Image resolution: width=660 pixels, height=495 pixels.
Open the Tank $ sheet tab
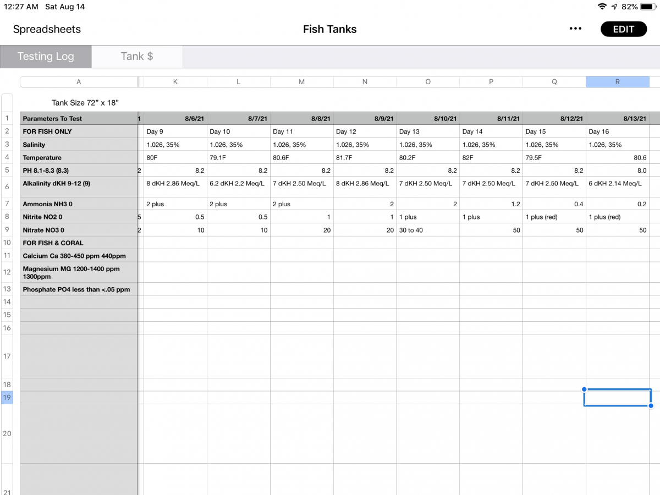coord(137,56)
